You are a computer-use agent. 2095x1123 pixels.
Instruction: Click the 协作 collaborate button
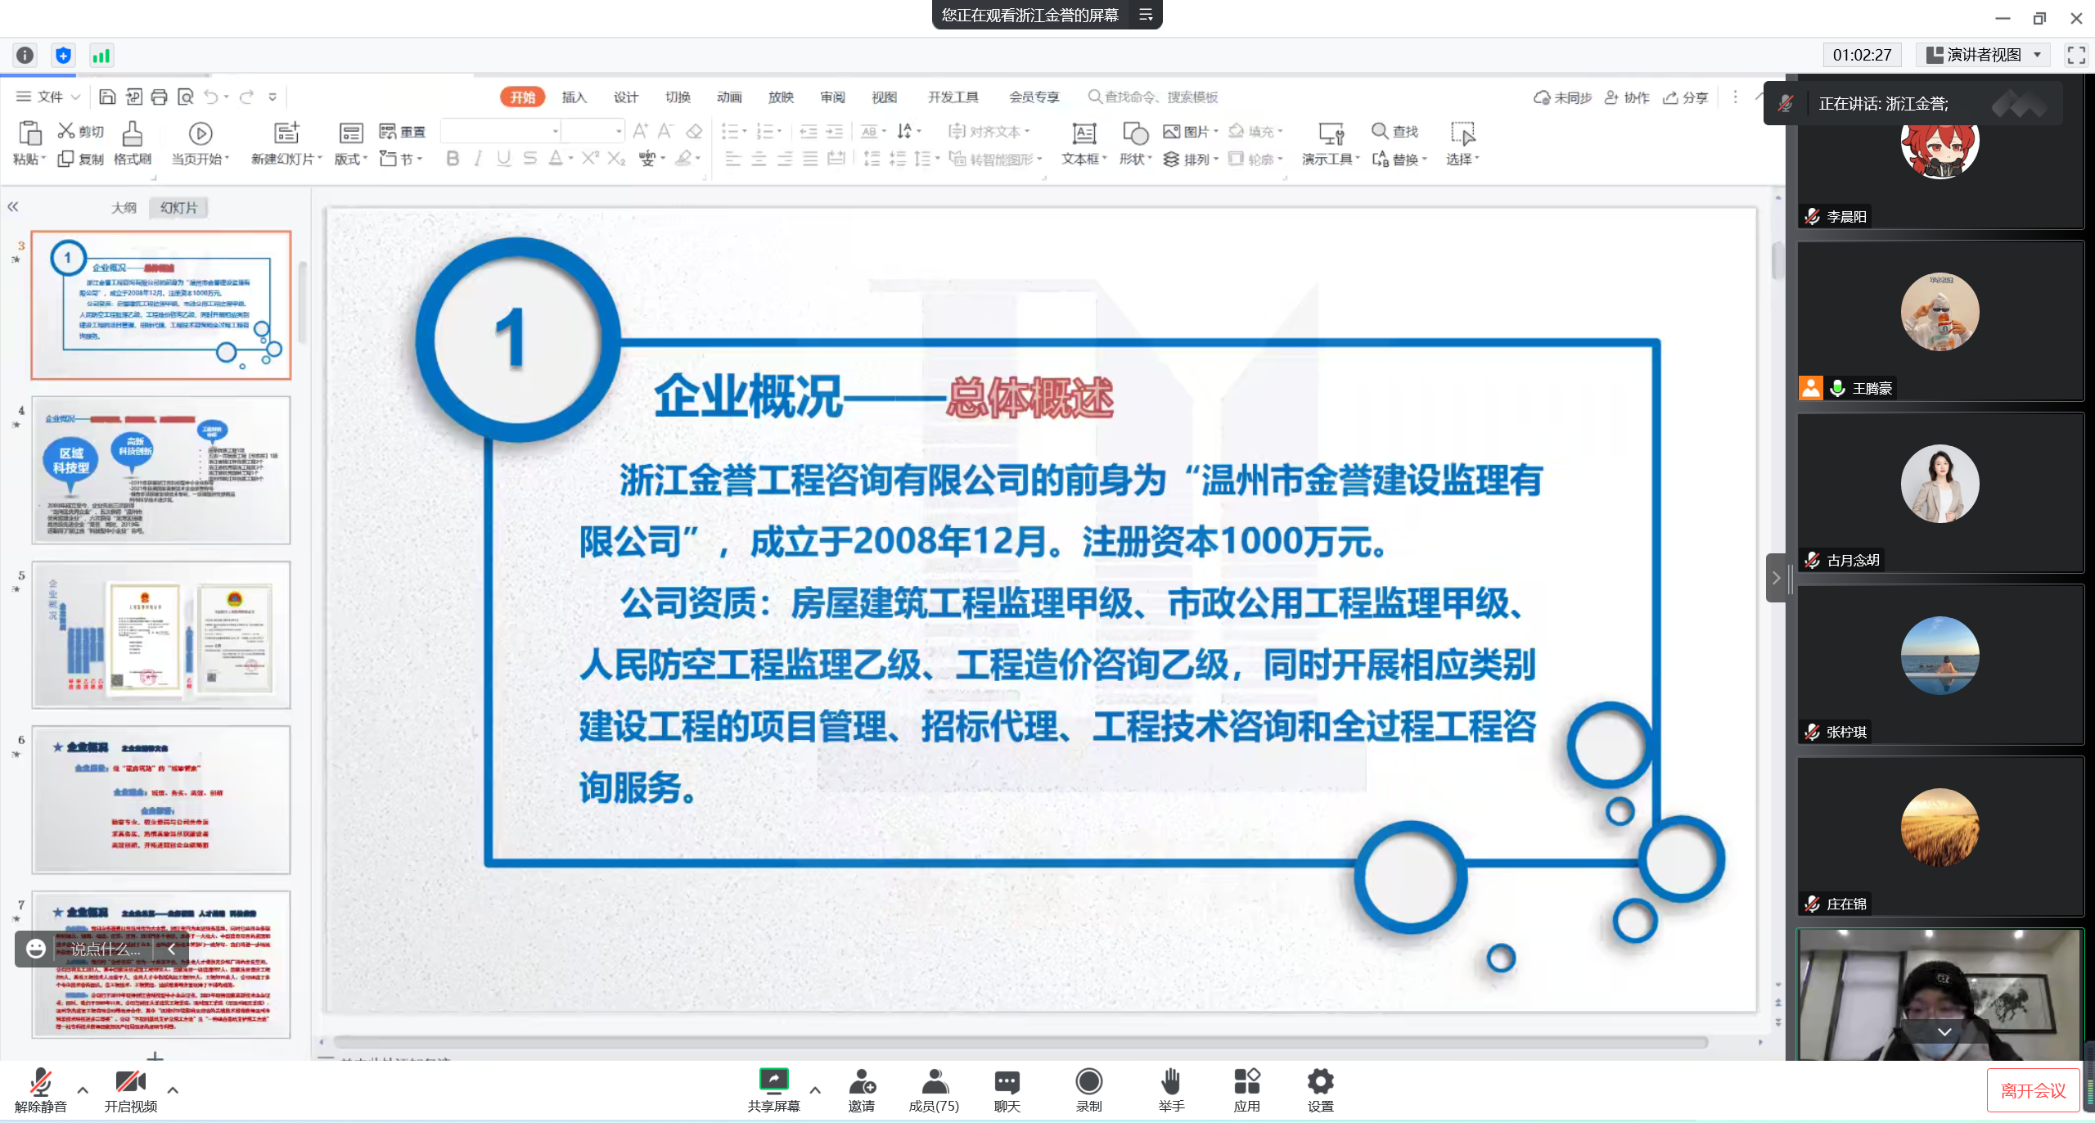tap(1626, 97)
